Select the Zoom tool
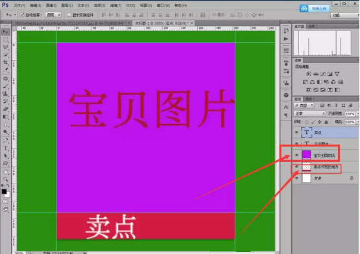Screen dimensions: 360x254 point(5,179)
